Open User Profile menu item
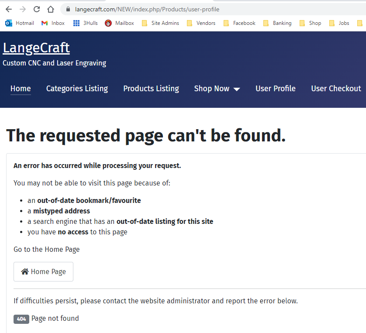 coord(276,89)
